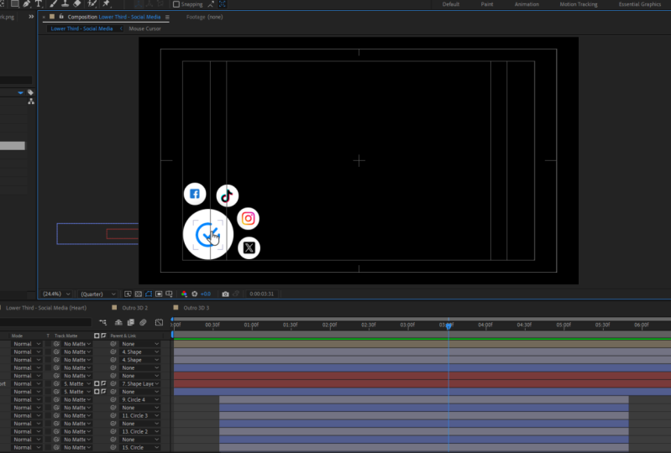The height and width of the screenshot is (453, 671).
Task: Open show channel RGB icon
Action: (x=184, y=294)
